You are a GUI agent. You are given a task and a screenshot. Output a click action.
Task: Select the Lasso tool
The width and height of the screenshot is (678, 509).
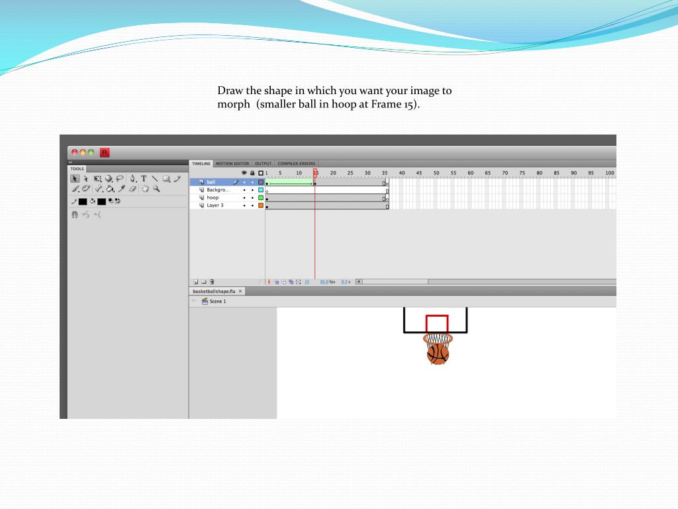coord(120,179)
